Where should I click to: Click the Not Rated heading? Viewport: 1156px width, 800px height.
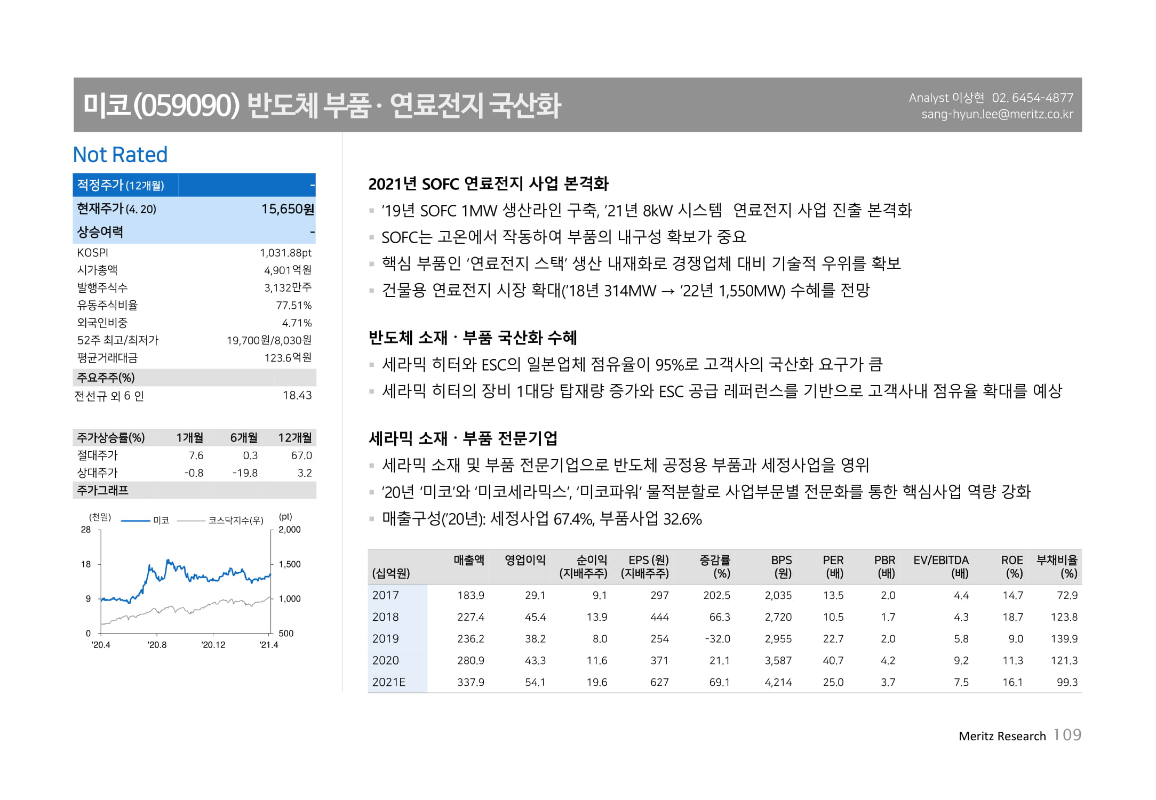click(x=120, y=155)
